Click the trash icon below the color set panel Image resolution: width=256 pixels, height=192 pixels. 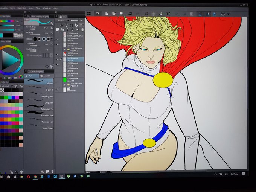(21, 172)
